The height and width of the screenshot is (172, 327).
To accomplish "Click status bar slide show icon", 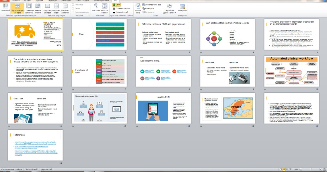I will [x=290, y=169].
